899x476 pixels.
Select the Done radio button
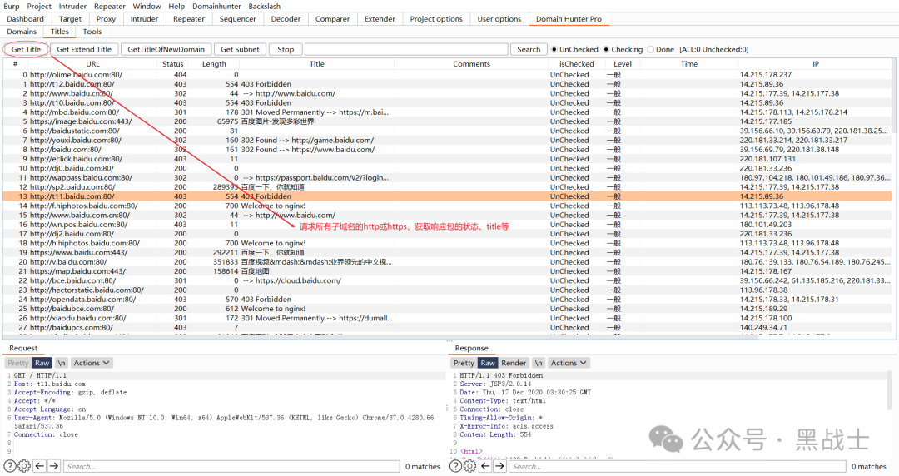tap(651, 49)
